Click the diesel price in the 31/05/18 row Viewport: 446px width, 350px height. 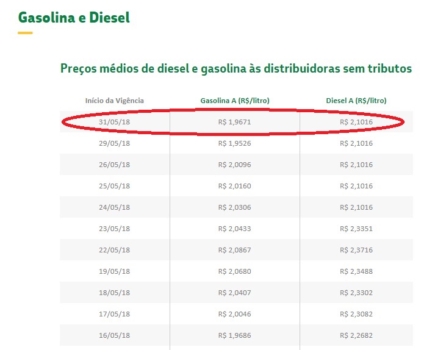tap(356, 122)
